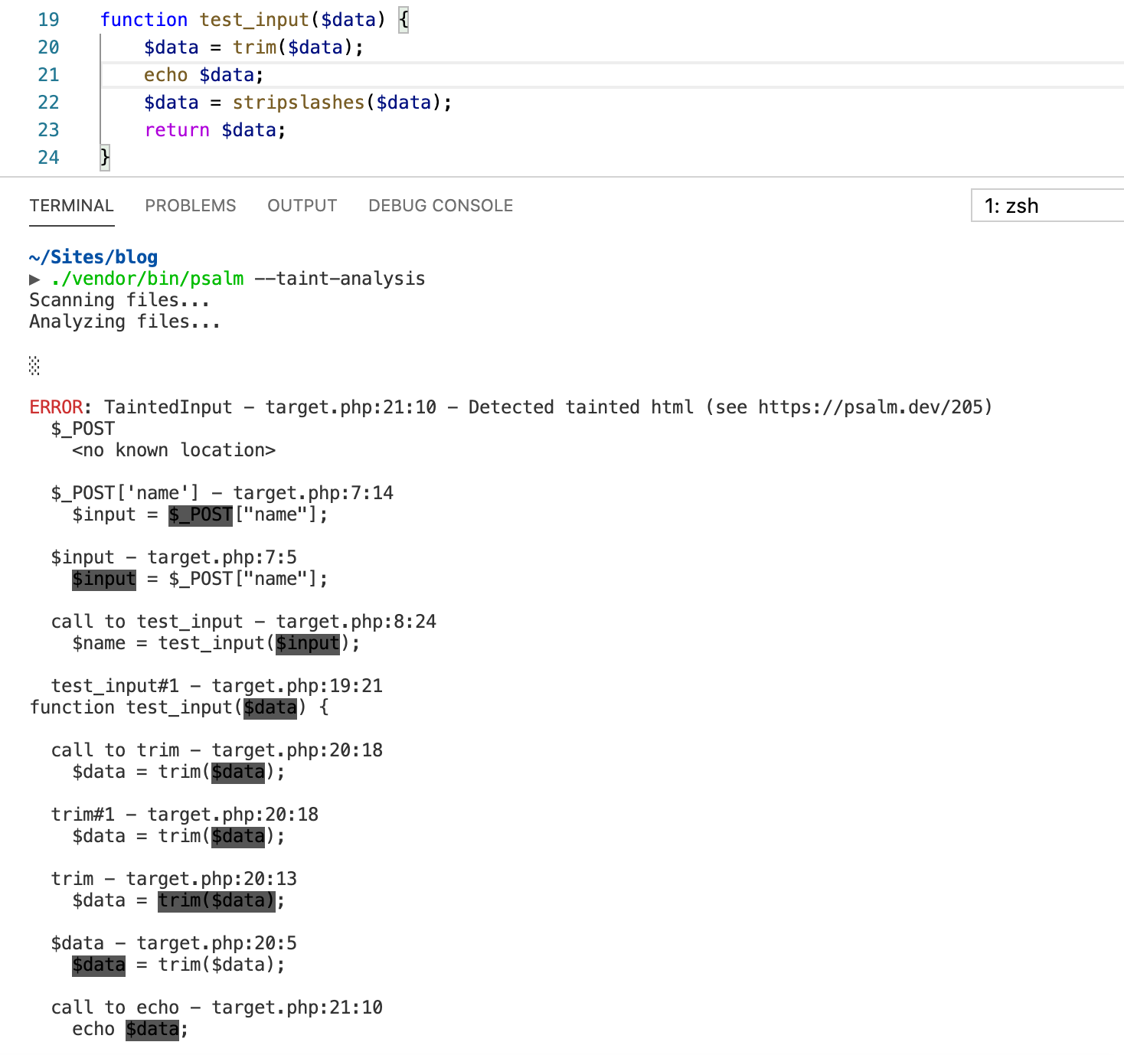Image resolution: width=1124 pixels, height=1055 pixels.
Task: Click 'target.php:7:5' location in terminal
Action: click(x=222, y=557)
